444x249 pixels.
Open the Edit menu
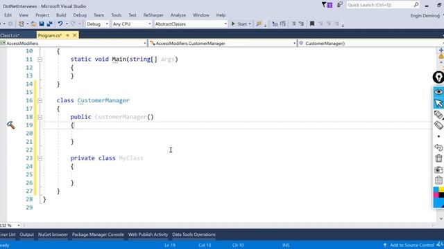[8, 15]
